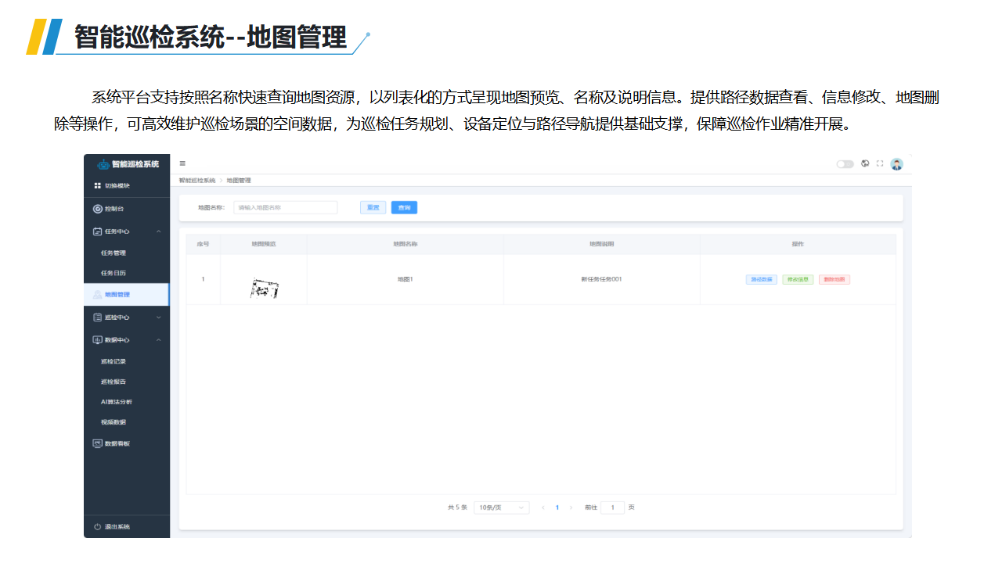Click the previous page arrow
The height and width of the screenshot is (563, 1002).
point(543,507)
